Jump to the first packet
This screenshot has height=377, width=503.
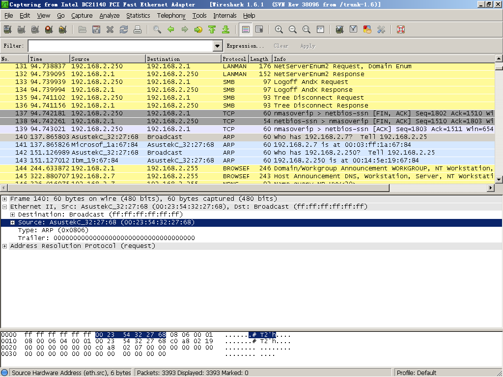tap(212, 29)
